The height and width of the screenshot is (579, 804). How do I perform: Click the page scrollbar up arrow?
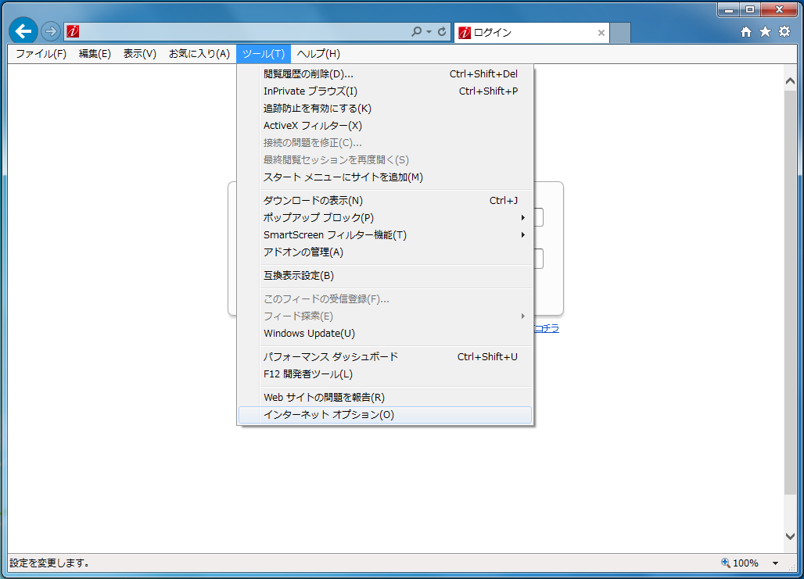point(790,81)
